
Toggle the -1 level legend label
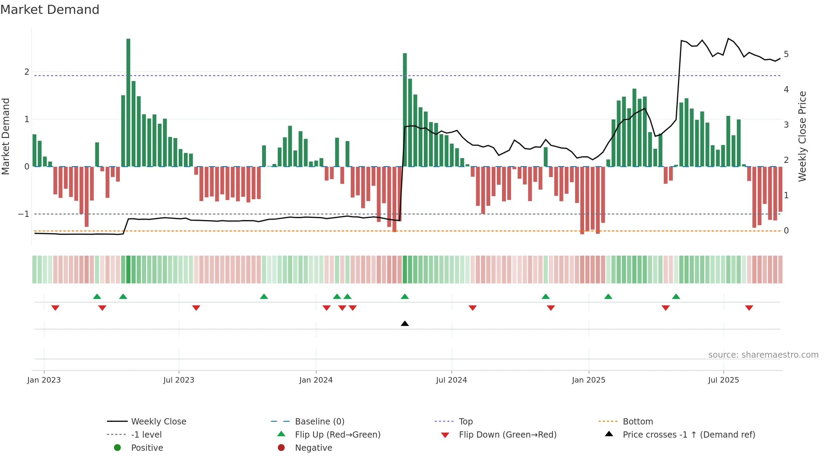click(x=146, y=434)
